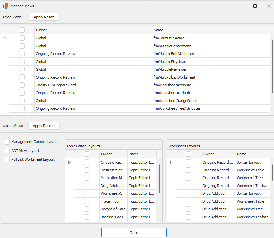Select the Facility HIM Report Card owner cell

(93, 85)
